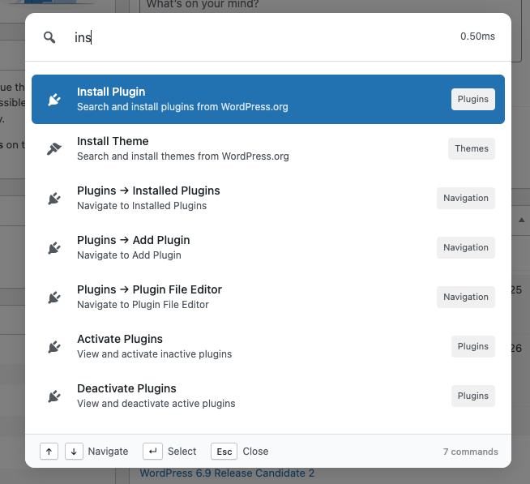Click the plug icon beside Installed Plugins
Screen dimensions: 530x484
[54, 199]
